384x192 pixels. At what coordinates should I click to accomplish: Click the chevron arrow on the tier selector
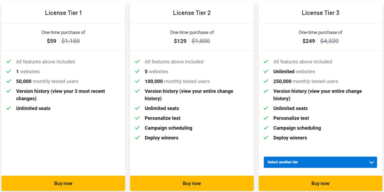click(x=372, y=162)
